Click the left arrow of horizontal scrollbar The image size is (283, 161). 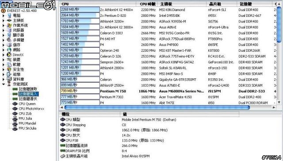tap(62, 107)
